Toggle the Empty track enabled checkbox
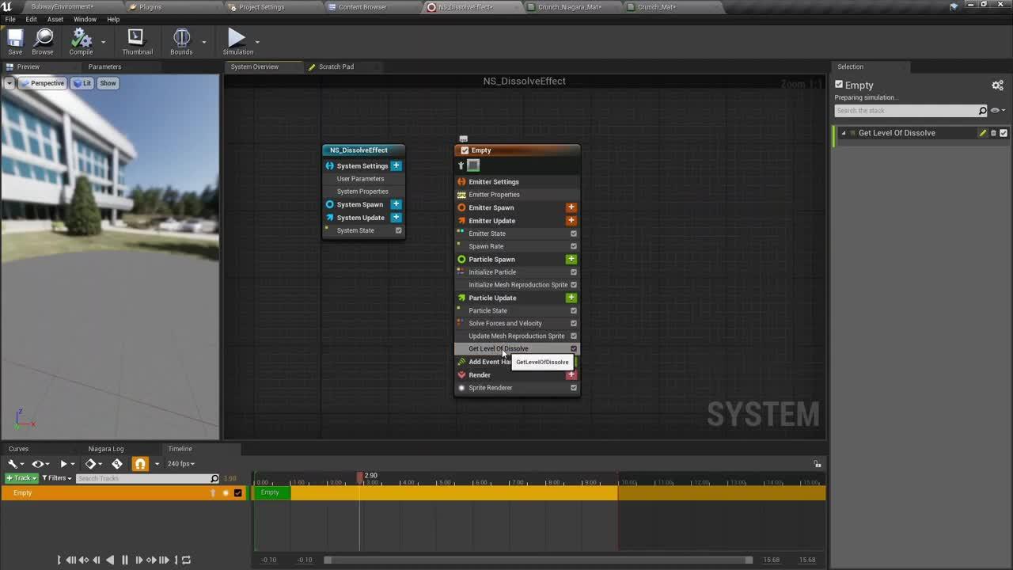The image size is (1013, 570). (x=238, y=493)
